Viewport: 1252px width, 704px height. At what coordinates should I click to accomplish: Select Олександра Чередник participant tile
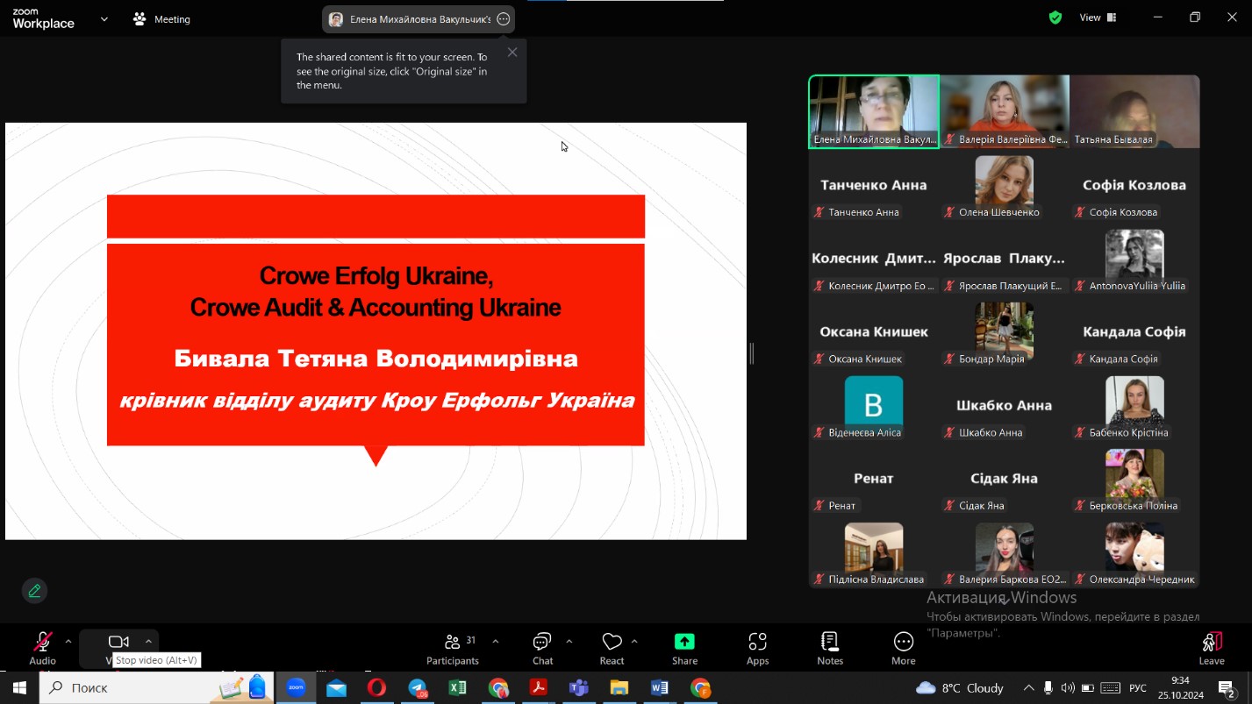click(1134, 552)
